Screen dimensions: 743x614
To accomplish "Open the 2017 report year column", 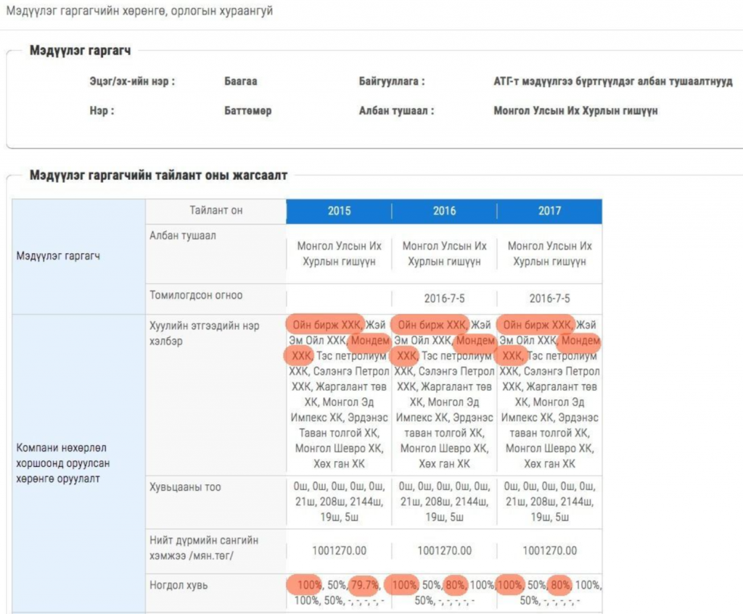I will coord(549,211).
